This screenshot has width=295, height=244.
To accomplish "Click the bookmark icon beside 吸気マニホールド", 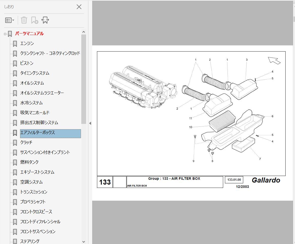I will (x=15, y=113).
